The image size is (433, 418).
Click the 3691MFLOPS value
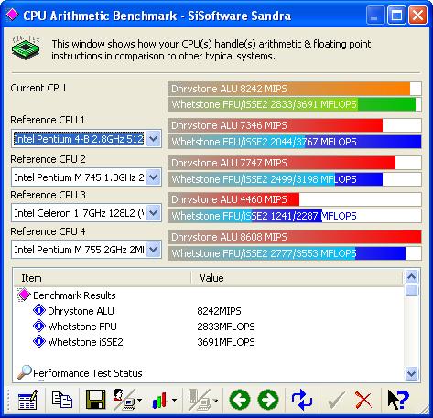[226, 342]
